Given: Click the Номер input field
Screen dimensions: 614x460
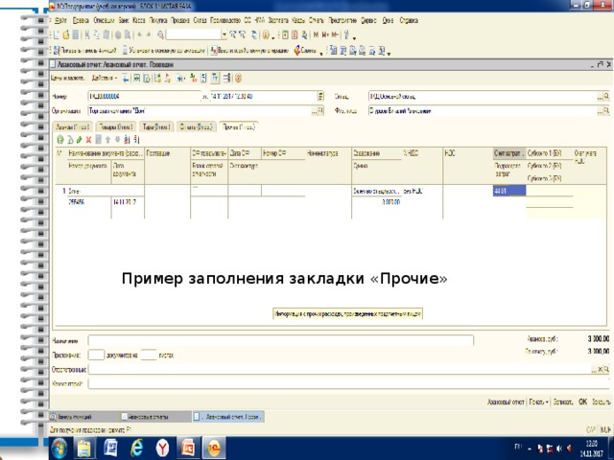Looking at the screenshot, I should coord(145,96).
